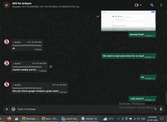Switch to the WhatsApp Chrome taskbar window
167x122 pixels.
click(x=30, y=119)
